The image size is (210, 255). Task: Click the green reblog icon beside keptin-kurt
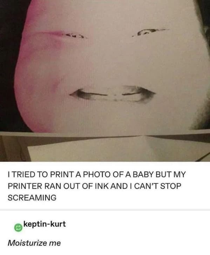pyautogui.click(x=18, y=228)
